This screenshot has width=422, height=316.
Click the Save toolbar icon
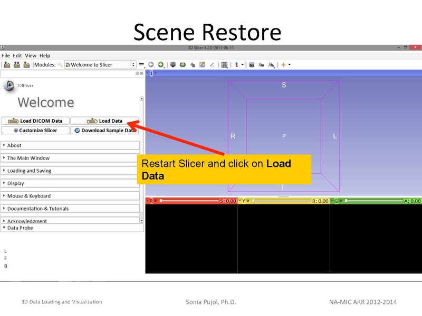coord(26,65)
